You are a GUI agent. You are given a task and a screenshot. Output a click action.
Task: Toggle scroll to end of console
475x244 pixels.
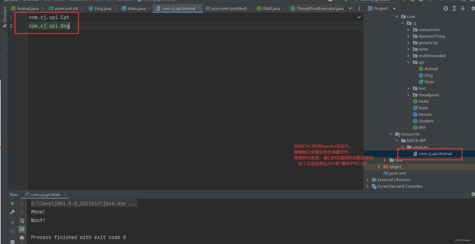click(22, 229)
